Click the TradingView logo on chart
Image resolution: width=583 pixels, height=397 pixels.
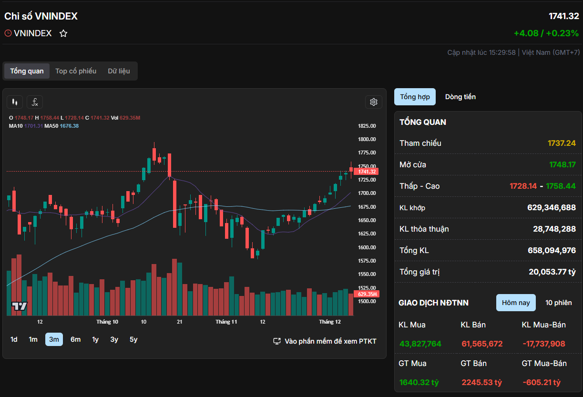click(20, 306)
